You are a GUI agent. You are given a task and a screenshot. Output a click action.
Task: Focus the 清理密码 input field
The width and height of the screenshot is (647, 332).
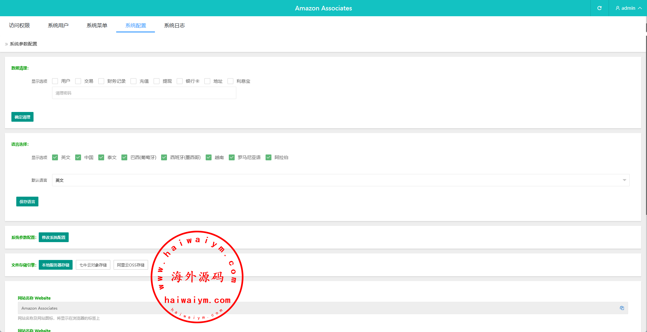point(144,93)
